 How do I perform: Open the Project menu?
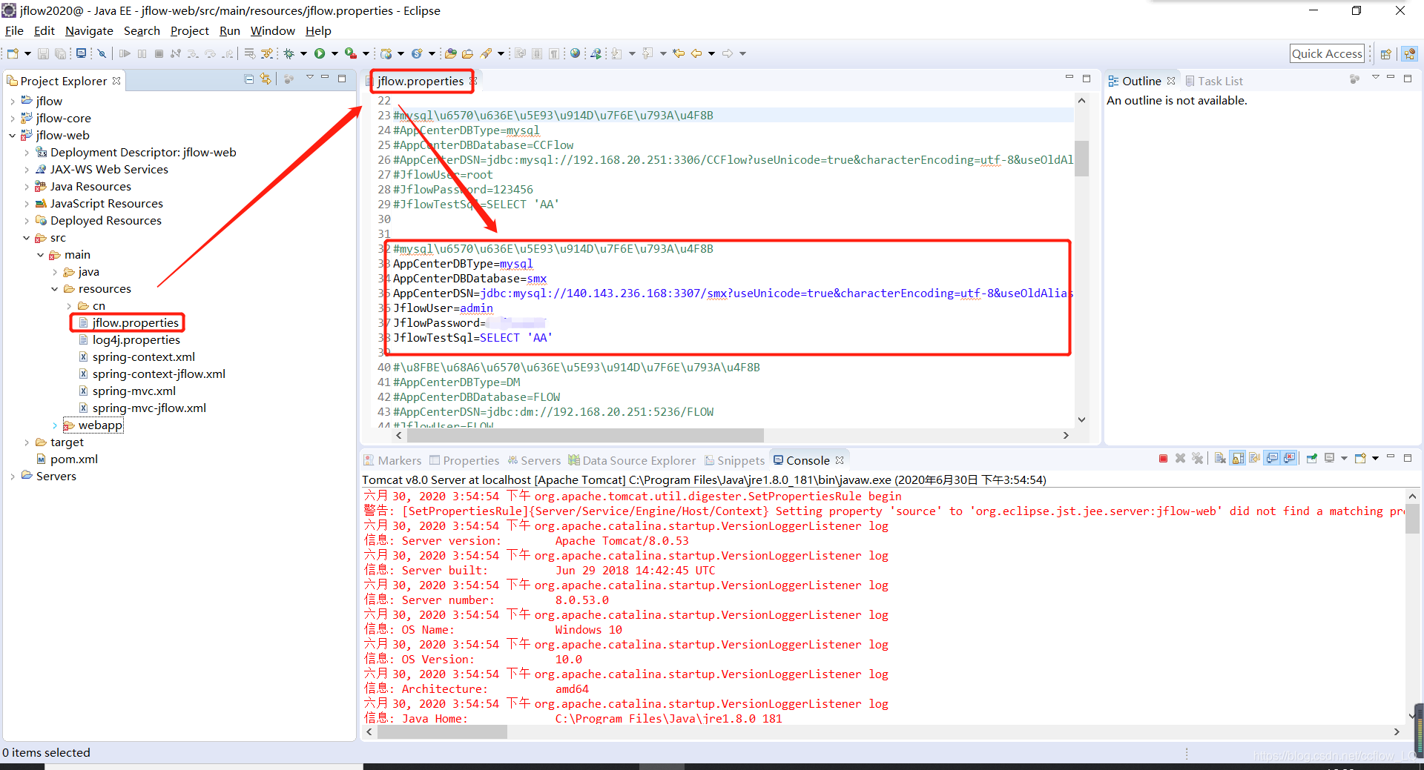[x=190, y=31]
